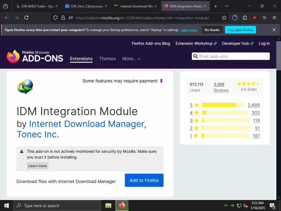The image size is (281, 211).
Task: Open the Windows Start menu
Action: click(7, 206)
